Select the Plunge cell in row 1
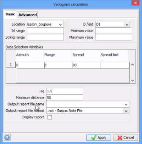The width and height of the screenshot is (142, 144). (58, 65)
